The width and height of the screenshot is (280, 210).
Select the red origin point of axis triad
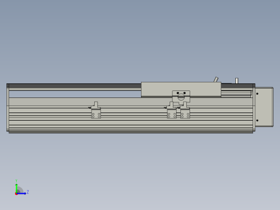point(16,194)
